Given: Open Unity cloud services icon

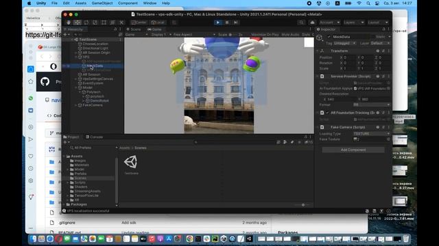Looking at the screenshot, I should pos(313,23).
